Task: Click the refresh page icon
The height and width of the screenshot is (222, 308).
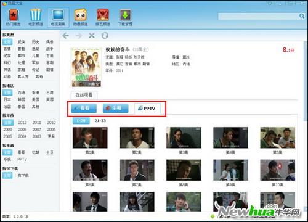Action: pyautogui.click(x=105, y=36)
